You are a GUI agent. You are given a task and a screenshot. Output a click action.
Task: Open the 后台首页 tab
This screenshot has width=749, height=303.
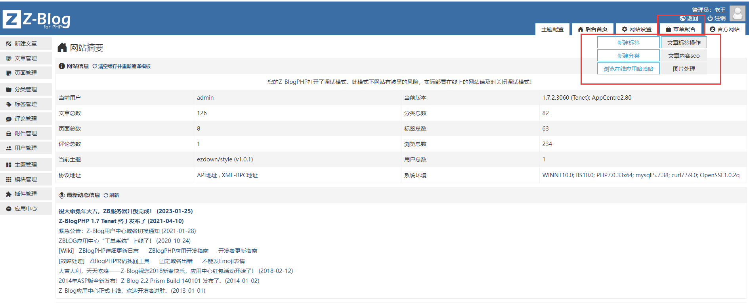pos(592,29)
